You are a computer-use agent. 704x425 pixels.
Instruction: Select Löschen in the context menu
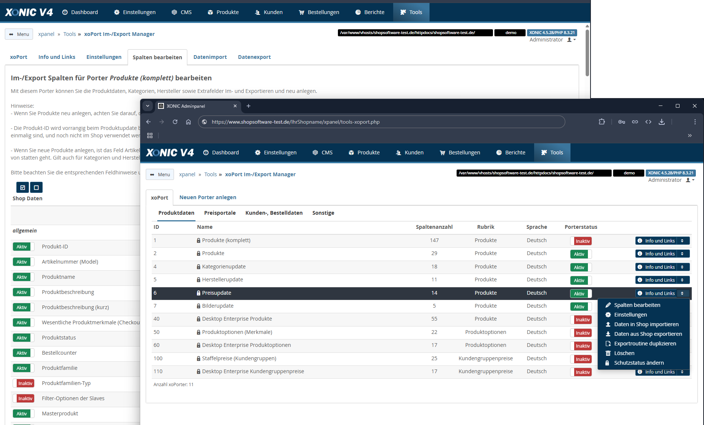point(624,353)
